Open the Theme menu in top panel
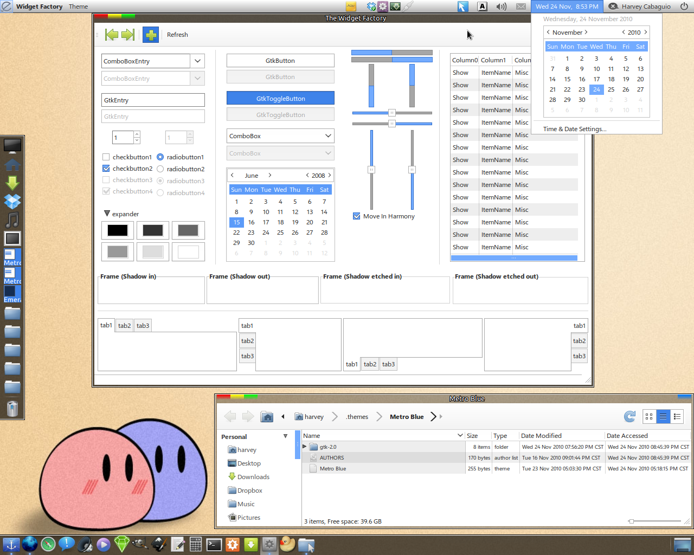The image size is (694, 555). pos(78,7)
